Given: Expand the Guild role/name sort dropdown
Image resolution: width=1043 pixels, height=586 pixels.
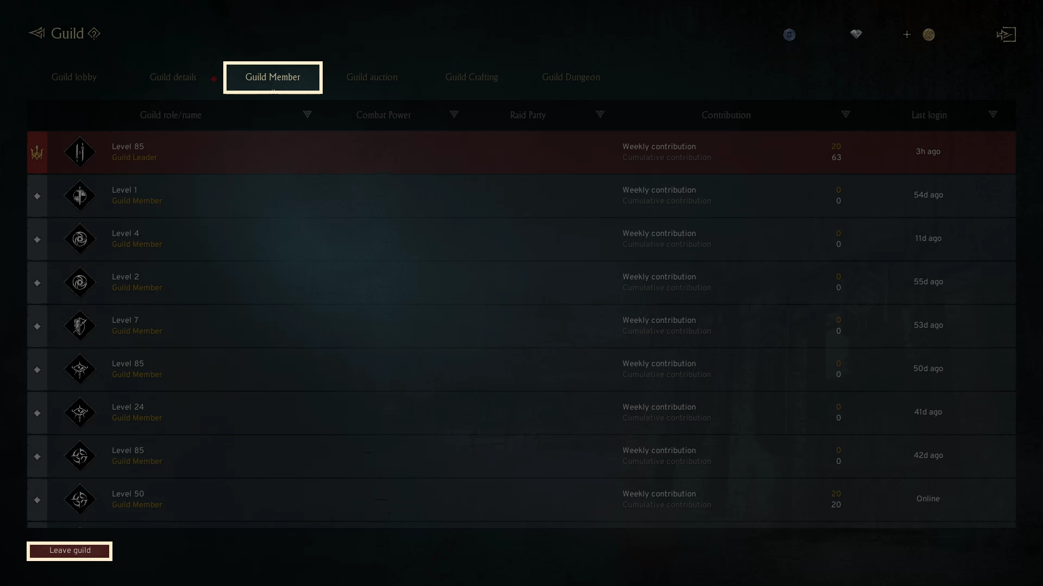Looking at the screenshot, I should coord(307,114).
